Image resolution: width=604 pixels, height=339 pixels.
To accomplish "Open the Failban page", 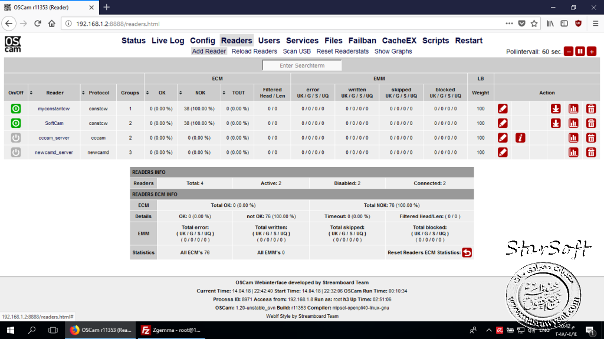I will click(362, 41).
